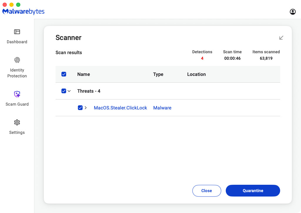Open Identity Protection fingerprint icon

click(17, 60)
